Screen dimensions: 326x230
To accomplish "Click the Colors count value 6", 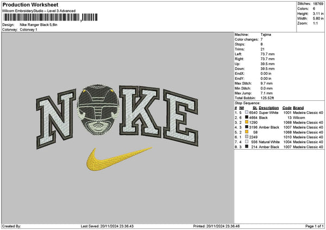I will 314,9.
